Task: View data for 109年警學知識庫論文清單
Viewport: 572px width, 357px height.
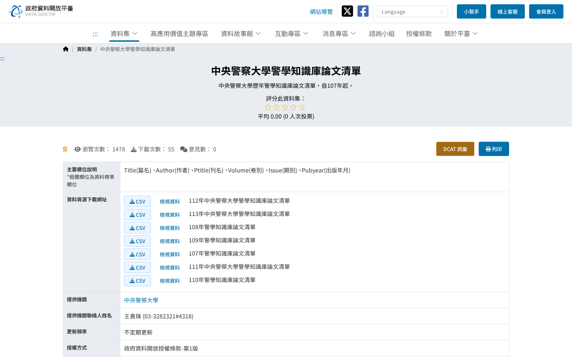Action: tap(170, 241)
